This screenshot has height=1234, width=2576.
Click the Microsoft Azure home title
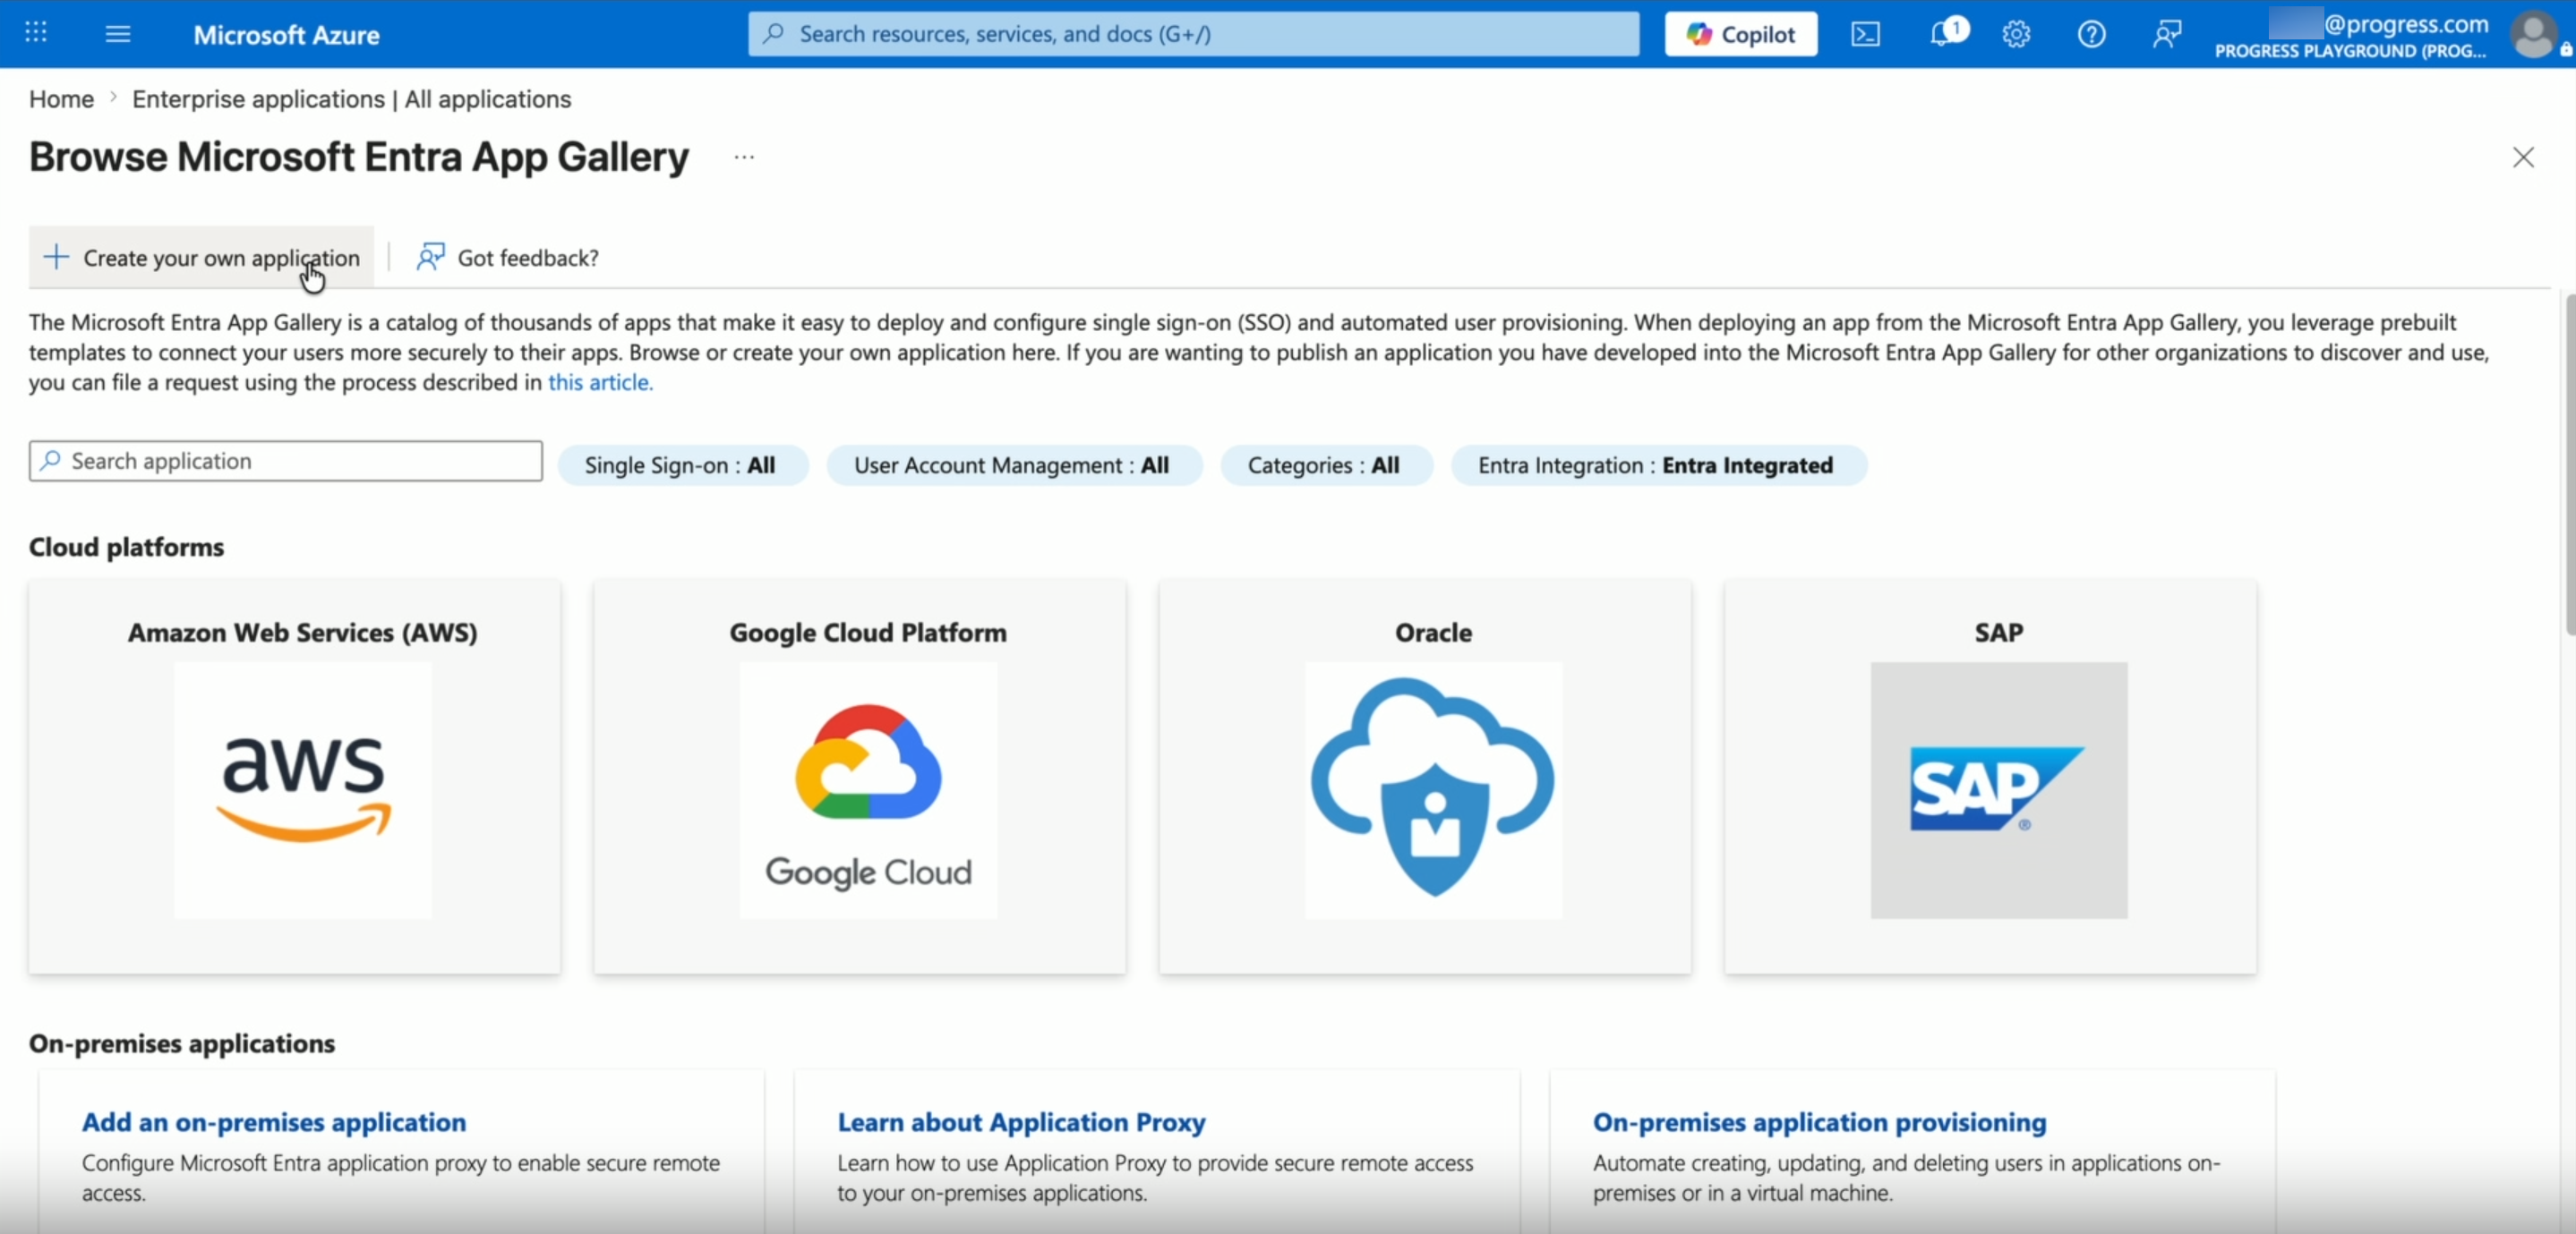point(286,35)
